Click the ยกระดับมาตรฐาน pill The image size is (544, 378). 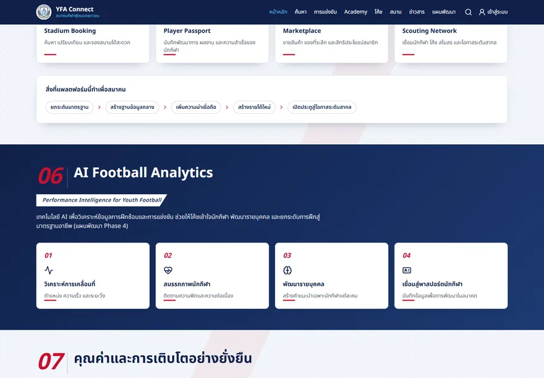click(69, 107)
